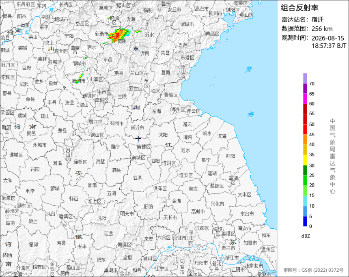
Task: Click the 新沂市 map label
Action: pyautogui.click(x=137, y=127)
